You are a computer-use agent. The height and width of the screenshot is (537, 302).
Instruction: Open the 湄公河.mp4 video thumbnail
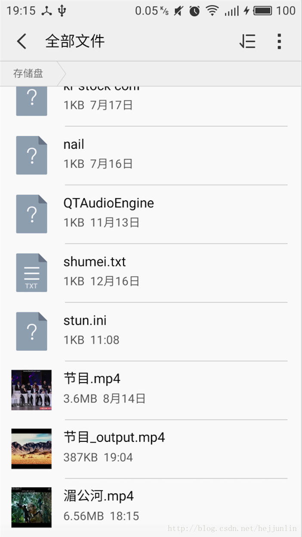tap(31, 507)
